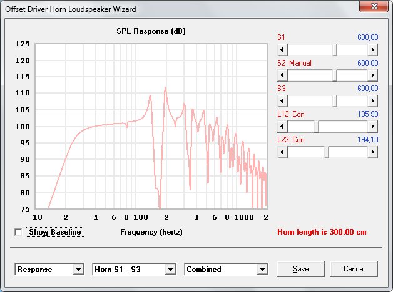
Task: Click the Cancel button
Action: 354,269
